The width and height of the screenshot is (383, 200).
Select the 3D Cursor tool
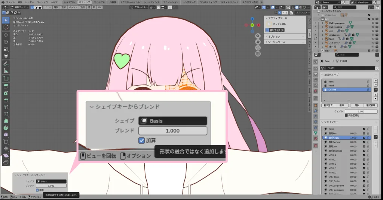pyautogui.click(x=6, y=27)
